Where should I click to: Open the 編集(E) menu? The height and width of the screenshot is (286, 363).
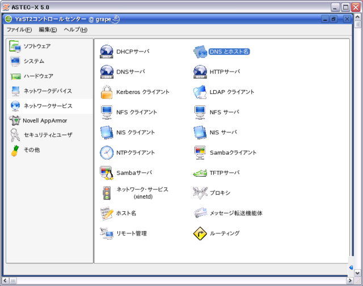coord(48,29)
